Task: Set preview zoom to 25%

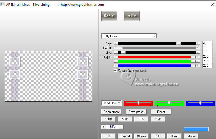Action: point(158,119)
